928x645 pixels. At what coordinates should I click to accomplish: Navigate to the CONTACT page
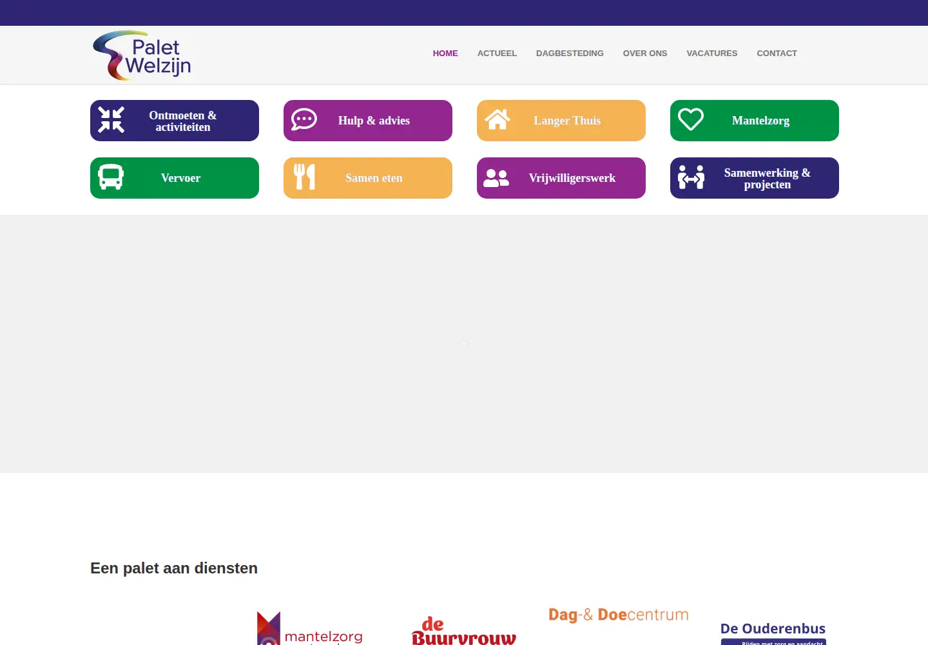(x=777, y=54)
